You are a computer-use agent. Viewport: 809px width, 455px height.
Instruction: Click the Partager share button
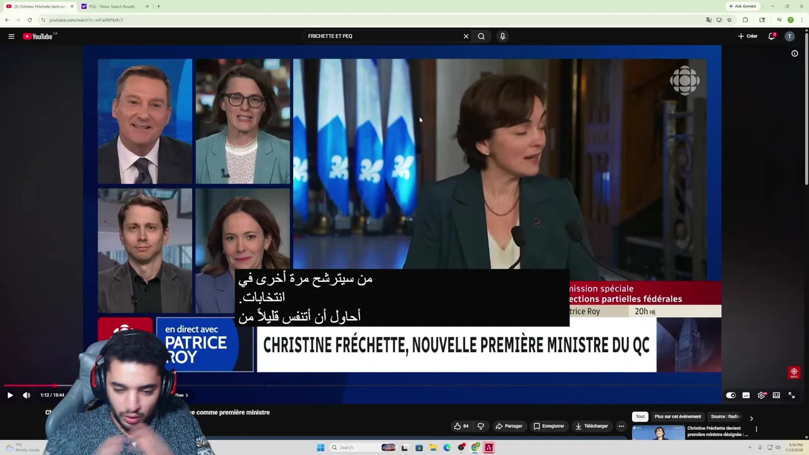[x=509, y=426]
